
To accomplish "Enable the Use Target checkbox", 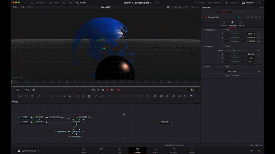I will [x=226, y=71].
